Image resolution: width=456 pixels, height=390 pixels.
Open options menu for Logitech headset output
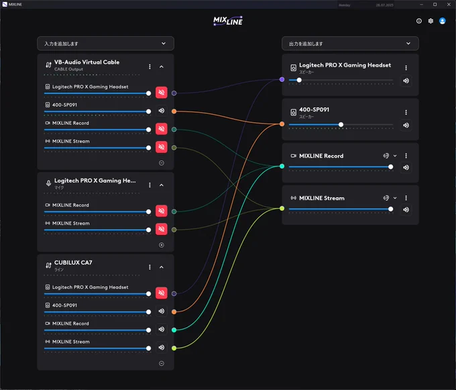coord(406,68)
